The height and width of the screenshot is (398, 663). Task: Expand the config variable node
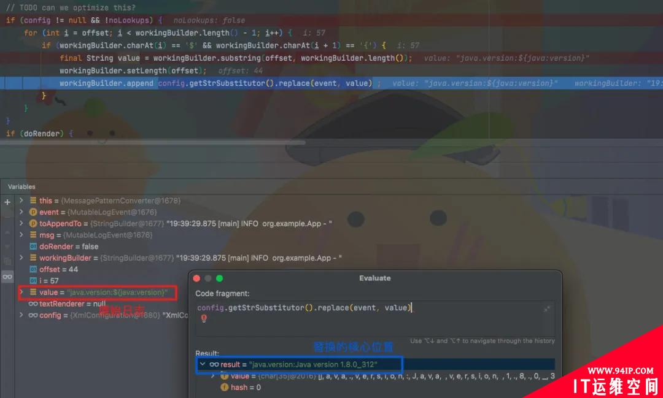point(21,315)
